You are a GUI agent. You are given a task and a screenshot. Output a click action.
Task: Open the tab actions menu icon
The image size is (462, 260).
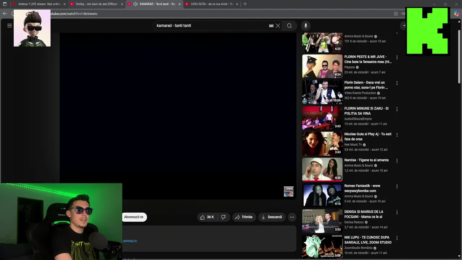point(5,4)
